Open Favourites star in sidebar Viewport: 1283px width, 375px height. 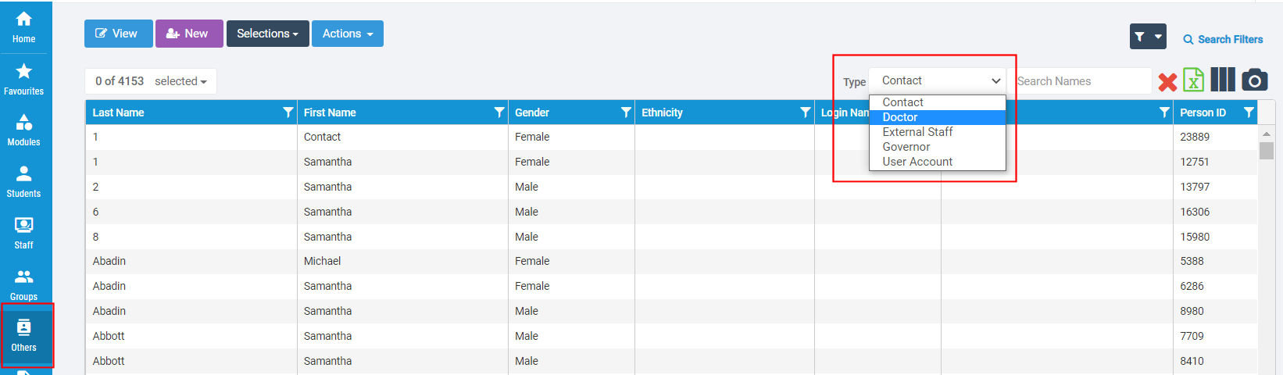(23, 79)
